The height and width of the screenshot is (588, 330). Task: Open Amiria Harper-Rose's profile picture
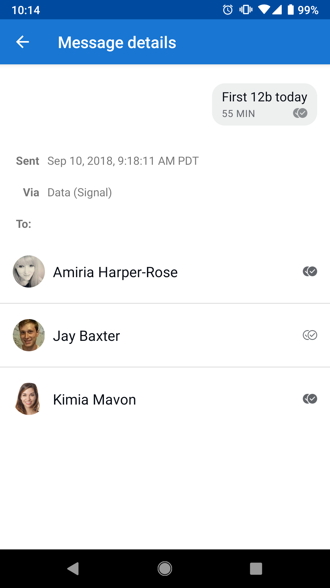point(28,271)
